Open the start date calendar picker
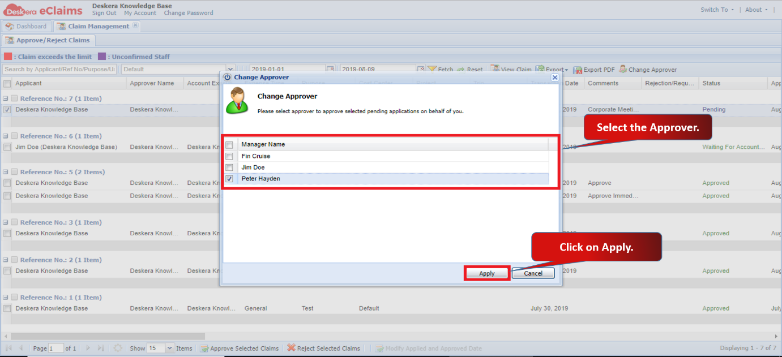Screen dimensions: 782x357 [330, 69]
